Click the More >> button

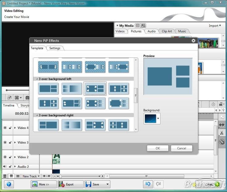coord(44,184)
